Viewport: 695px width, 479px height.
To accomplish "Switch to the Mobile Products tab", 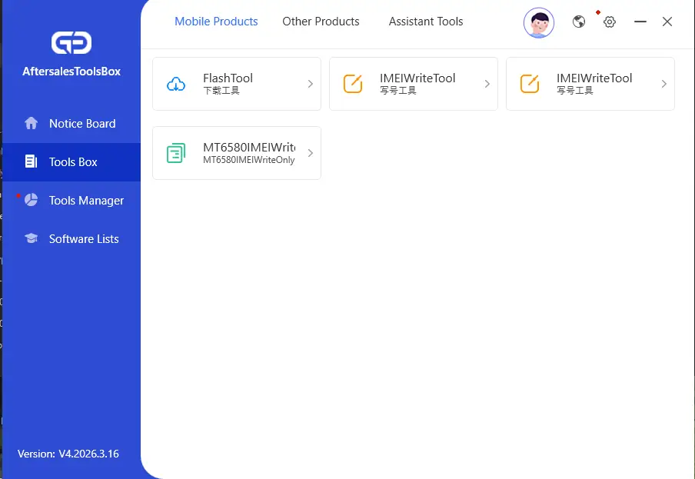I will [216, 22].
